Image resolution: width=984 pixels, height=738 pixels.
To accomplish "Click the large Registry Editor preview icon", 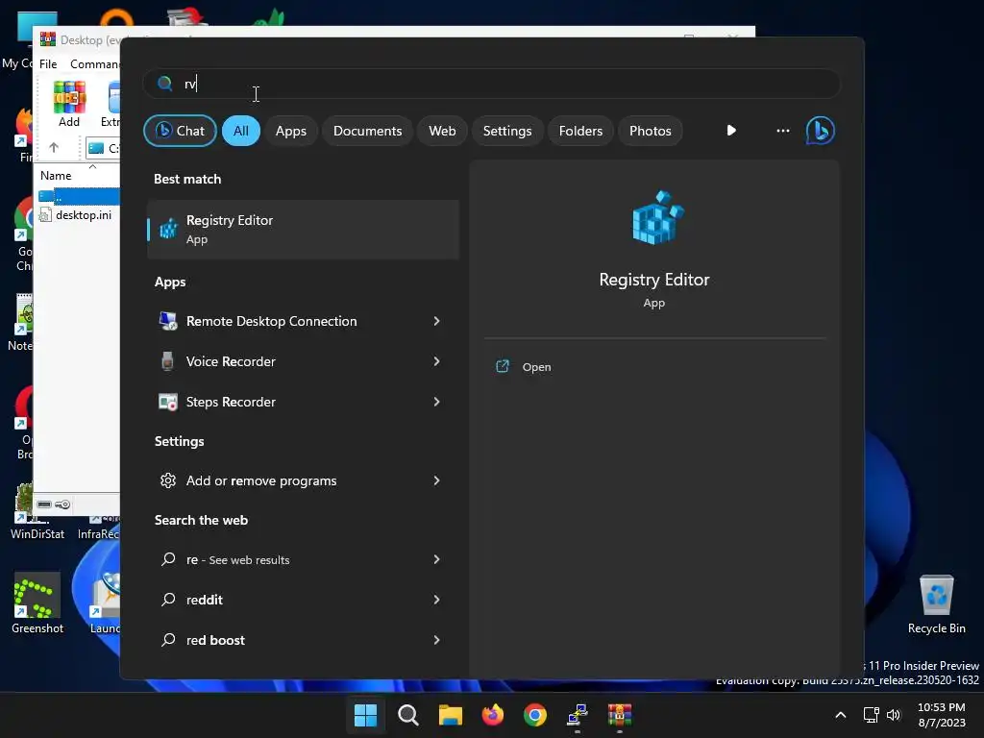I will click(x=657, y=218).
